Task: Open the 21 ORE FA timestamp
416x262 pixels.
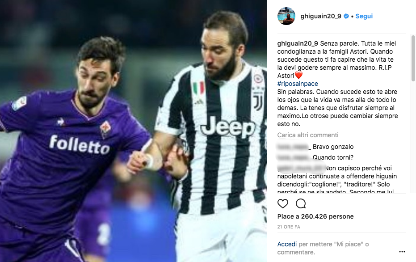Action: tap(289, 227)
